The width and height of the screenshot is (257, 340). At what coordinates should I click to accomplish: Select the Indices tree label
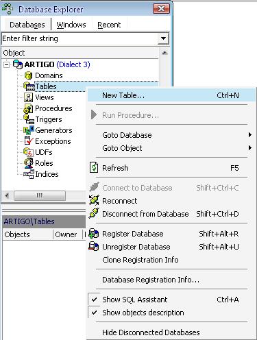[47, 174]
